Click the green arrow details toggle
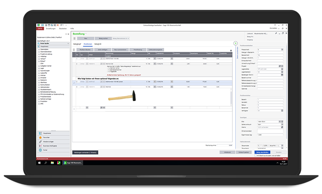Viewport: 322px width, 194px height. [x=235, y=43]
